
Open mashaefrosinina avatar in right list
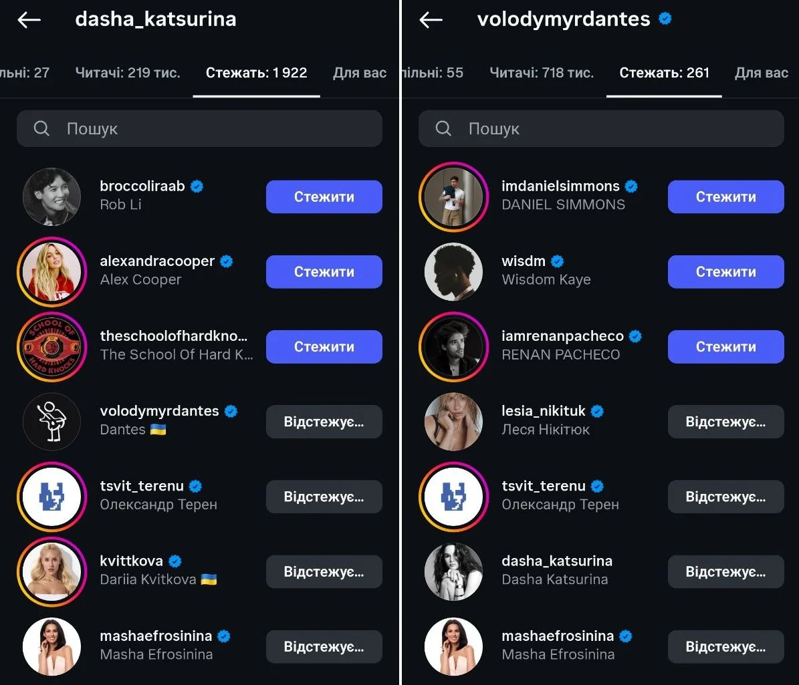(453, 646)
